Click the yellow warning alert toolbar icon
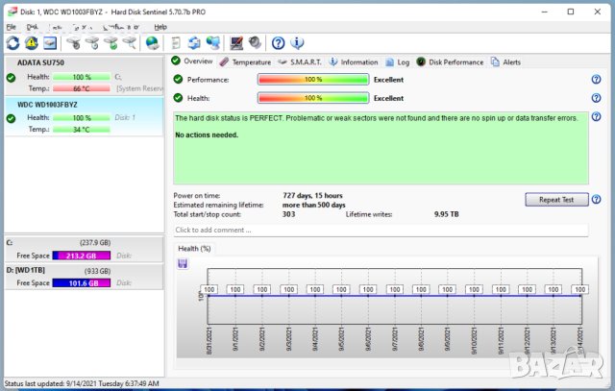 coord(31,42)
